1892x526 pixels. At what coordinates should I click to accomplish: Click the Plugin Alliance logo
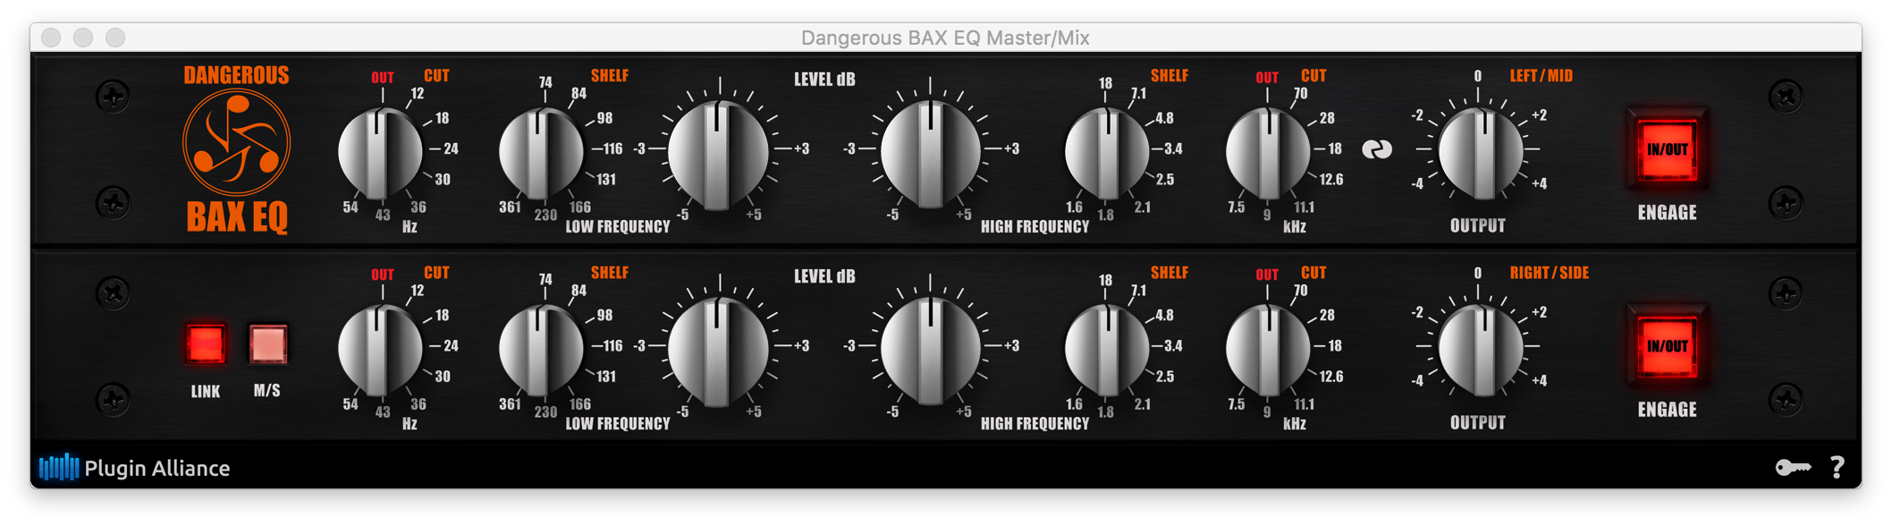coord(135,467)
